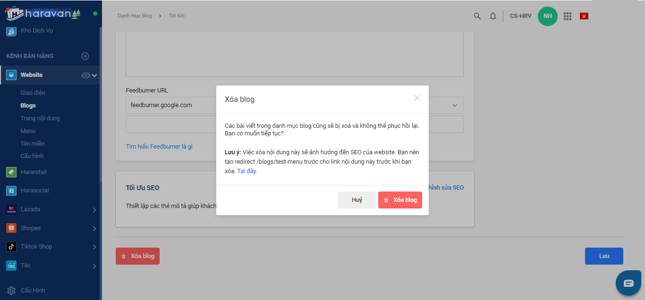Open the notifications bell

click(493, 16)
